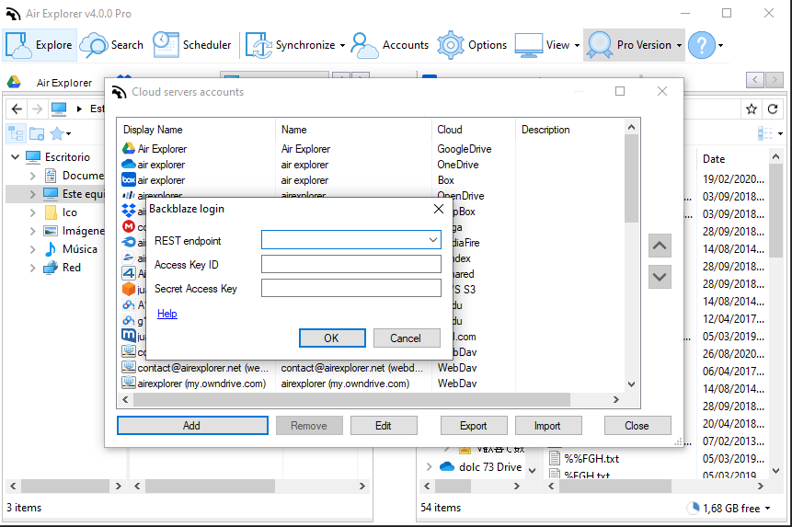Select the Música folder in tree
The image size is (792, 527).
pyautogui.click(x=79, y=249)
